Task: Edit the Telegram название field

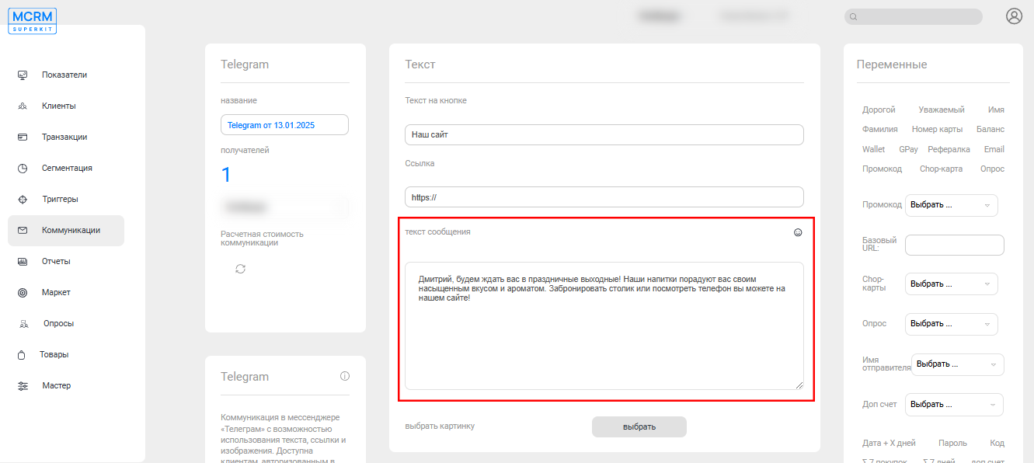Action: pyautogui.click(x=284, y=125)
